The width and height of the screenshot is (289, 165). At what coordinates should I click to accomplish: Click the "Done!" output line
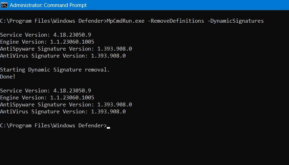point(8,77)
